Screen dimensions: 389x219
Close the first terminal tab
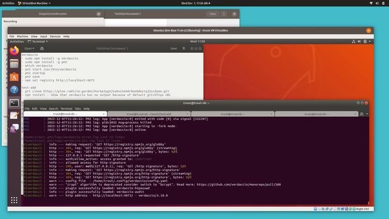click(103, 114)
